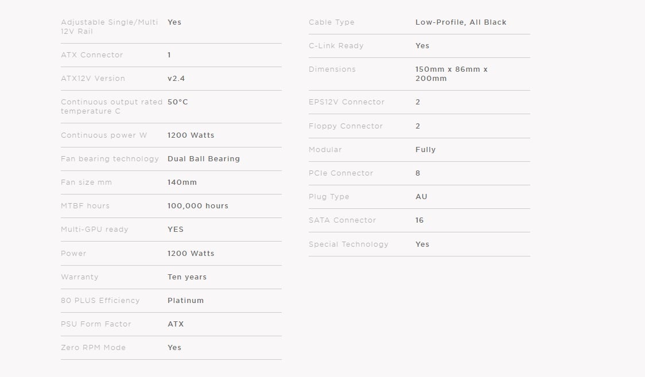Select the Platinum efficiency value

click(x=185, y=301)
